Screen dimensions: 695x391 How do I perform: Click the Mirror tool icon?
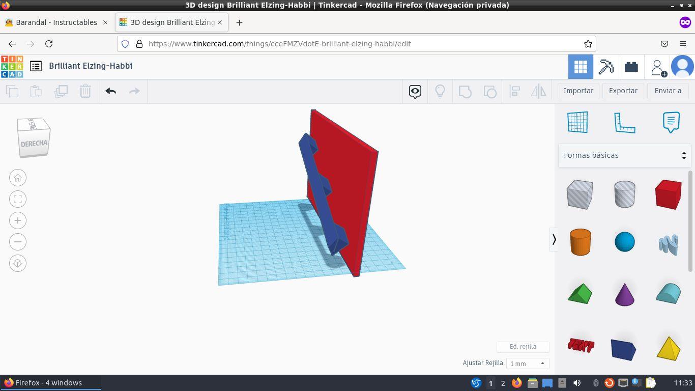tap(539, 92)
